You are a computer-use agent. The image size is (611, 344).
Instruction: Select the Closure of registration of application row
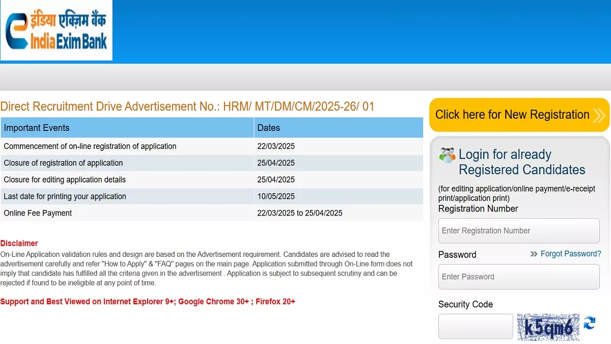[x=63, y=163]
